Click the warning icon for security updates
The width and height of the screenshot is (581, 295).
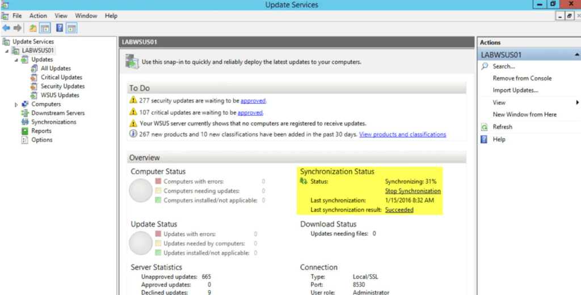click(x=133, y=100)
